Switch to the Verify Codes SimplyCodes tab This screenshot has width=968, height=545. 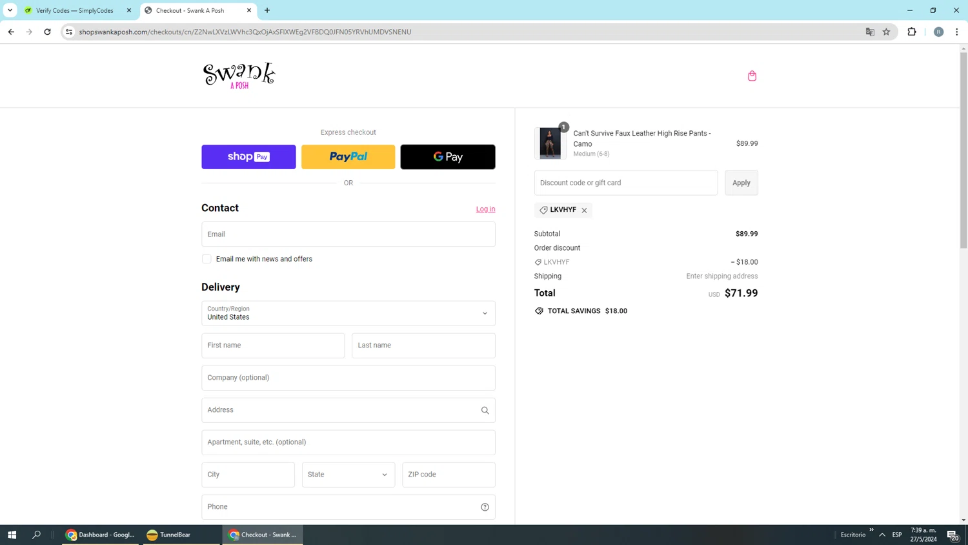pyautogui.click(x=74, y=10)
